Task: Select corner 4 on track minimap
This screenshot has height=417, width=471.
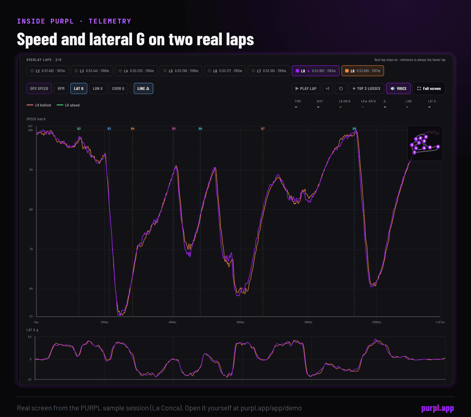Action: point(416,148)
